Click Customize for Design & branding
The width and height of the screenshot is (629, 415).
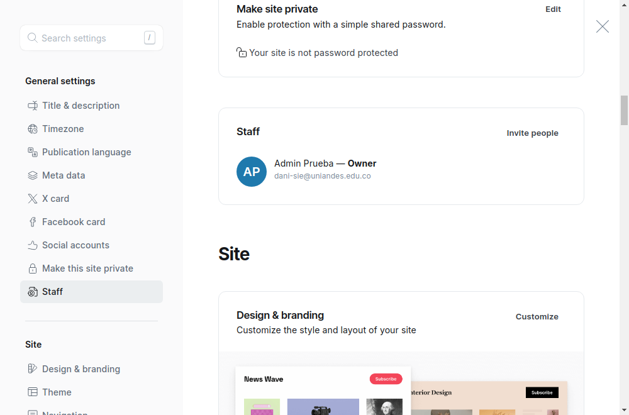pos(537,317)
